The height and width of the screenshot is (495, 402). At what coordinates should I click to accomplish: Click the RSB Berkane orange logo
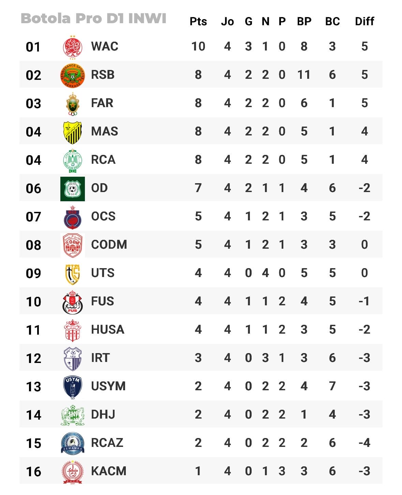[72, 75]
